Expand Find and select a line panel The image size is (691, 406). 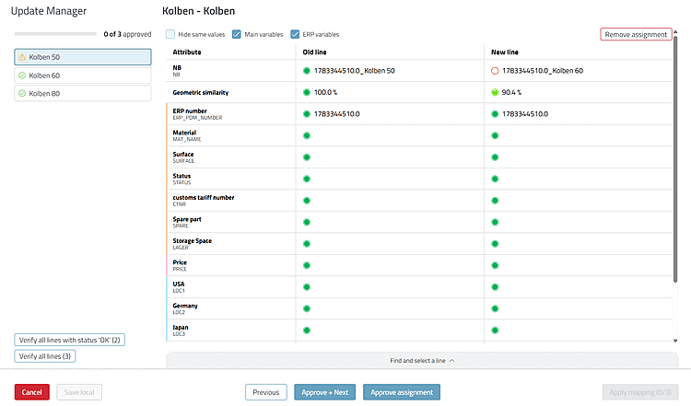tap(422, 361)
